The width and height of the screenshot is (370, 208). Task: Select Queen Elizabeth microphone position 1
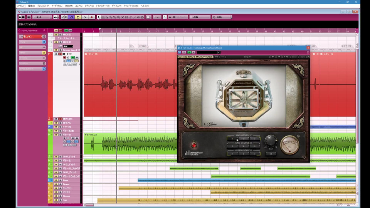click(232, 154)
